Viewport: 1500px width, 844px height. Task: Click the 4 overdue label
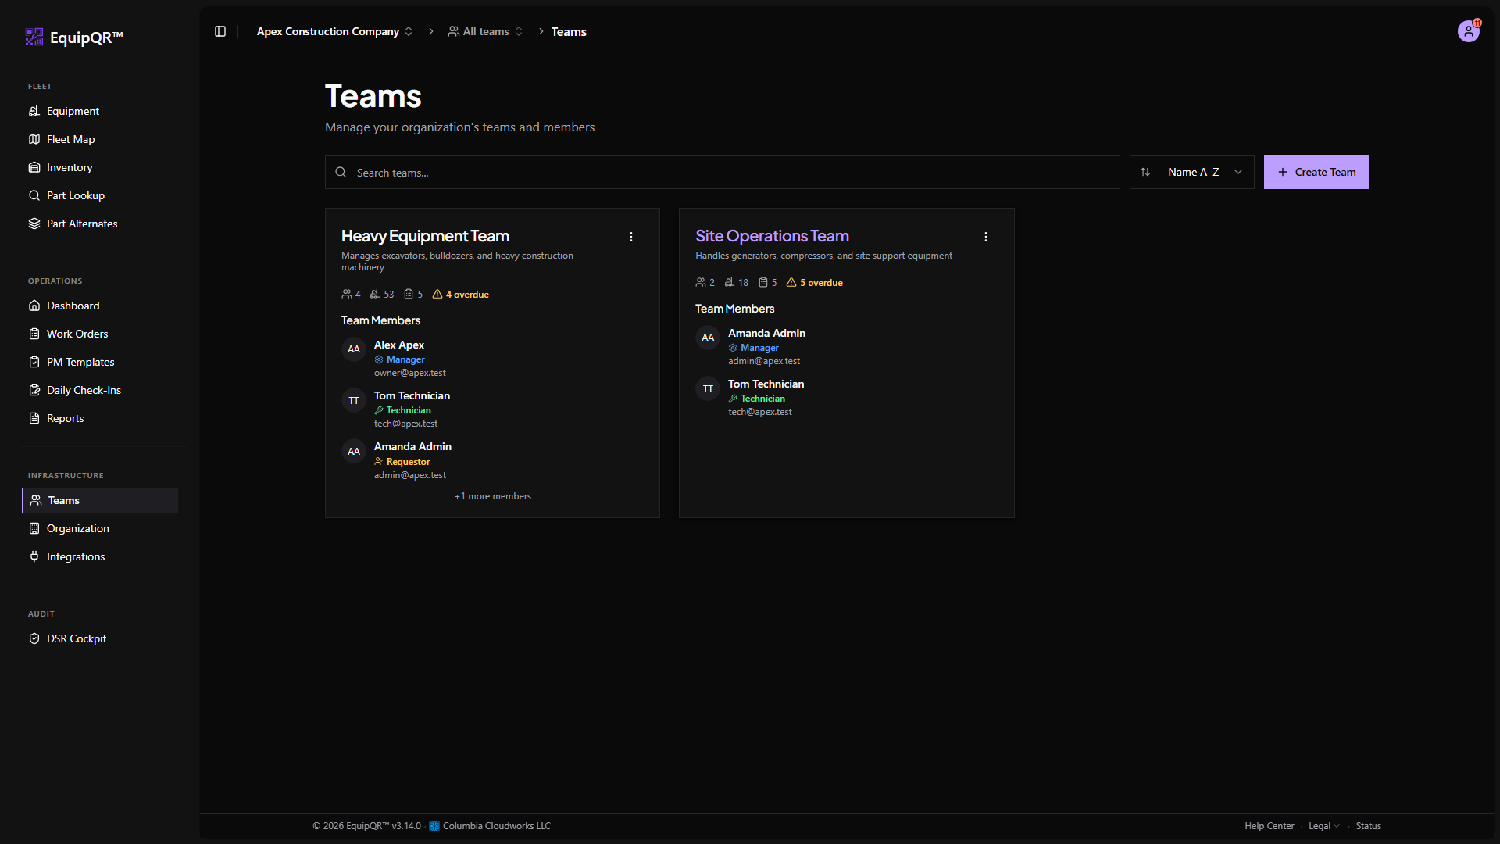pyautogui.click(x=467, y=295)
